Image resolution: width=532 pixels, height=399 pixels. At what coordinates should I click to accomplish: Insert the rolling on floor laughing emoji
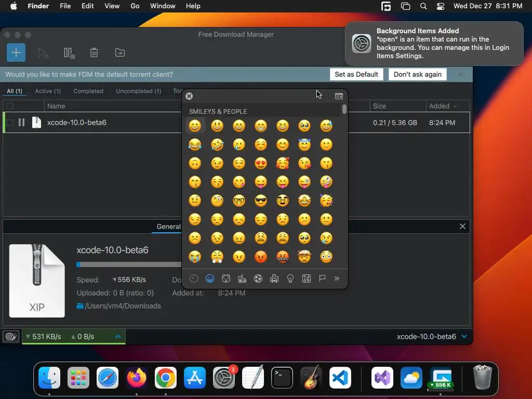click(x=217, y=144)
